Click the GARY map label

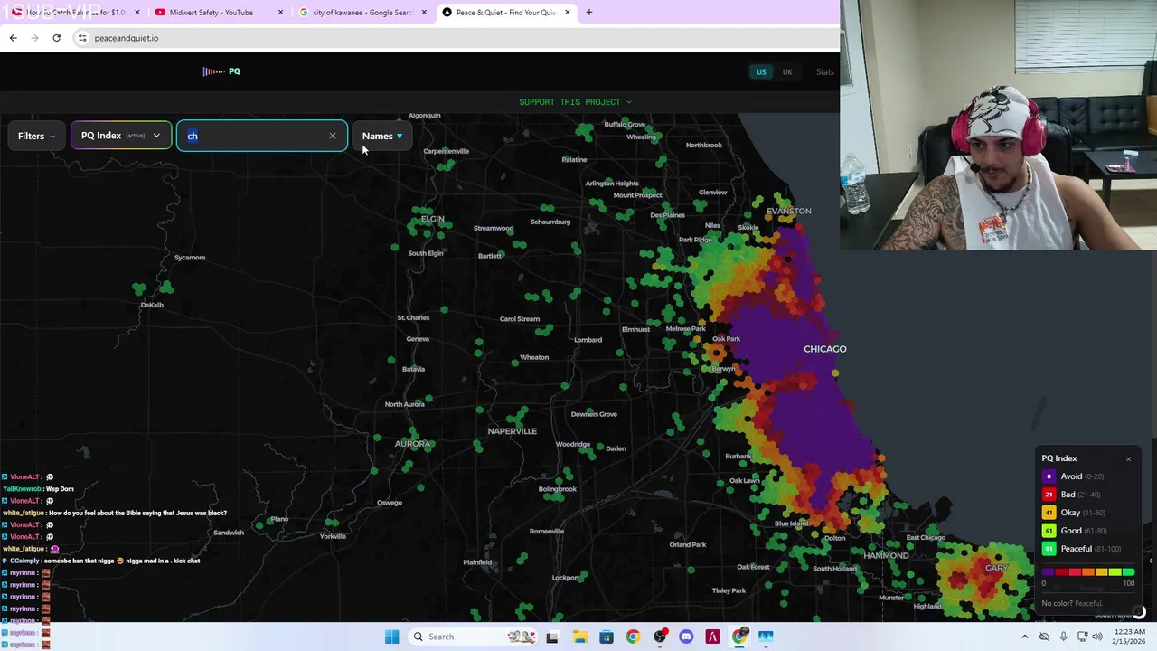pyautogui.click(x=997, y=568)
